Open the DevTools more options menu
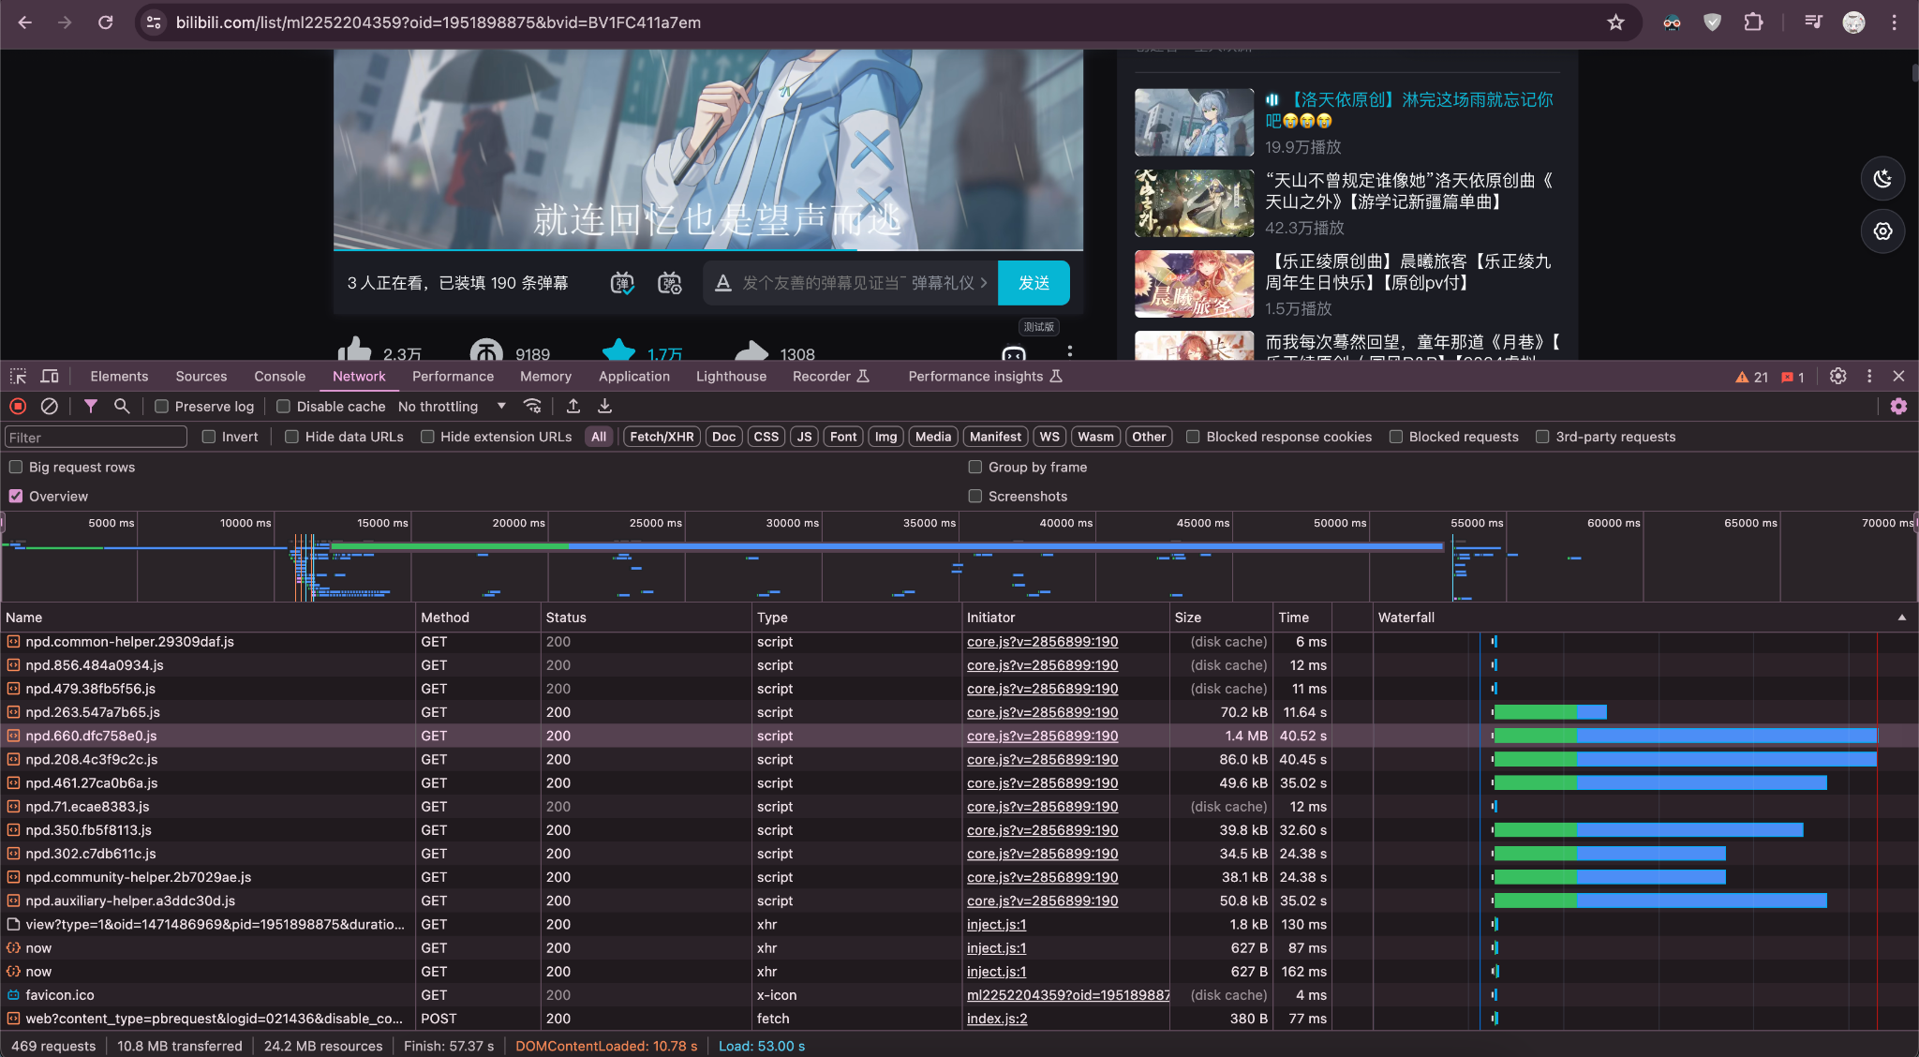Viewport: 1919px width, 1057px height. point(1868,376)
